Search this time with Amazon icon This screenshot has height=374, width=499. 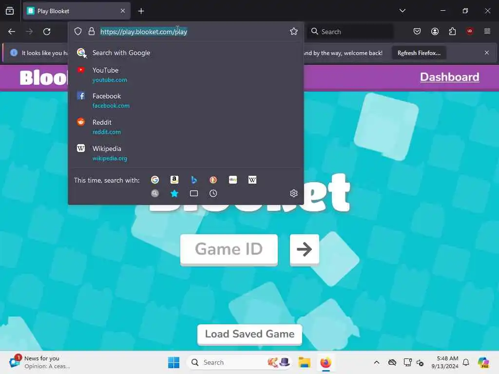point(174,180)
